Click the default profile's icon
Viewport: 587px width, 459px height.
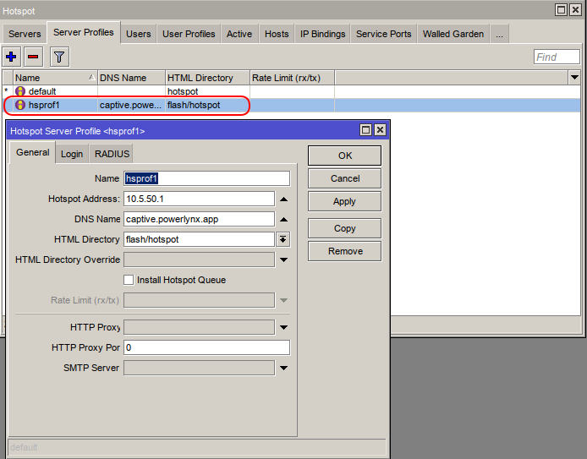click(20, 91)
